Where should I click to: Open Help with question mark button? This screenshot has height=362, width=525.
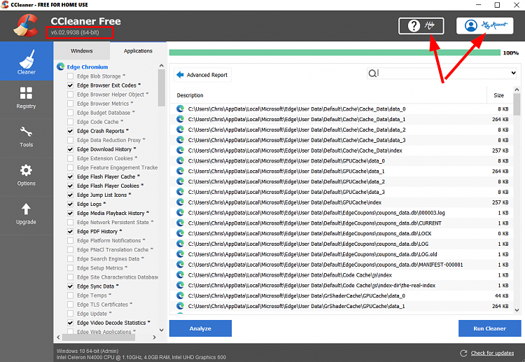(x=421, y=26)
